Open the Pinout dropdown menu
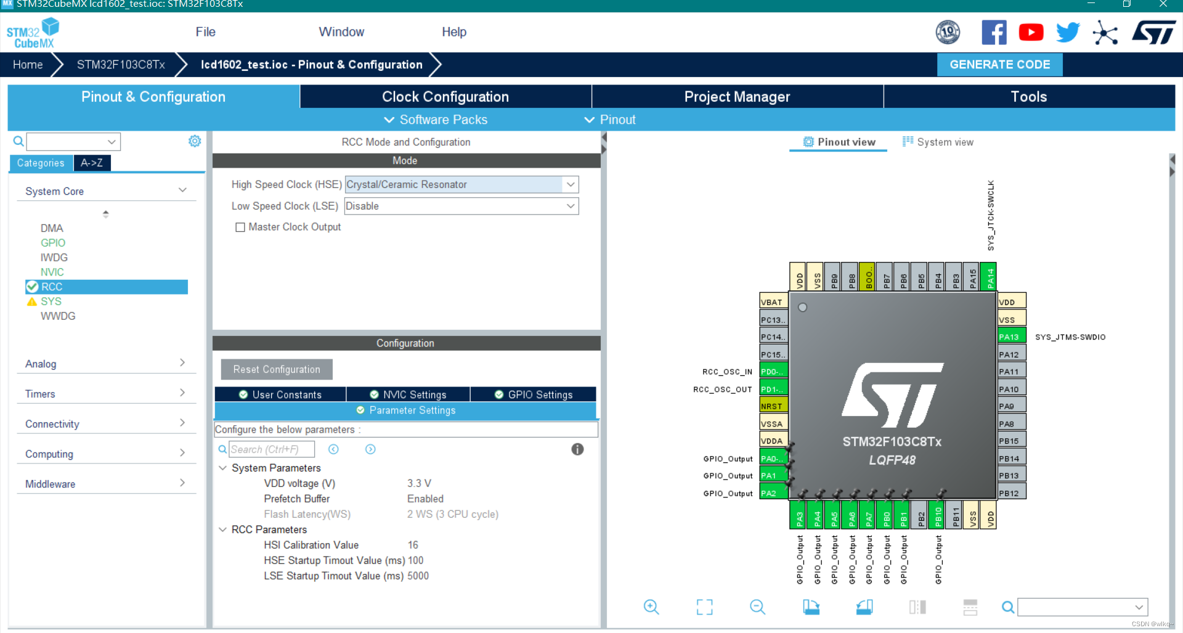The height and width of the screenshot is (633, 1183). [x=610, y=120]
